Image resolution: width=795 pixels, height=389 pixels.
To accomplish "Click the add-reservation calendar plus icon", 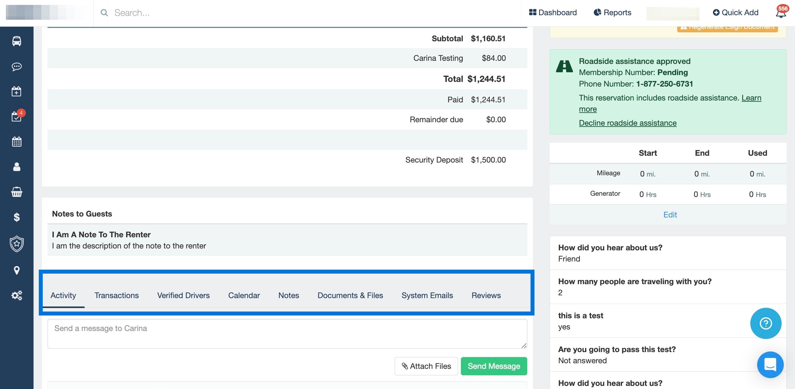I will (17, 92).
